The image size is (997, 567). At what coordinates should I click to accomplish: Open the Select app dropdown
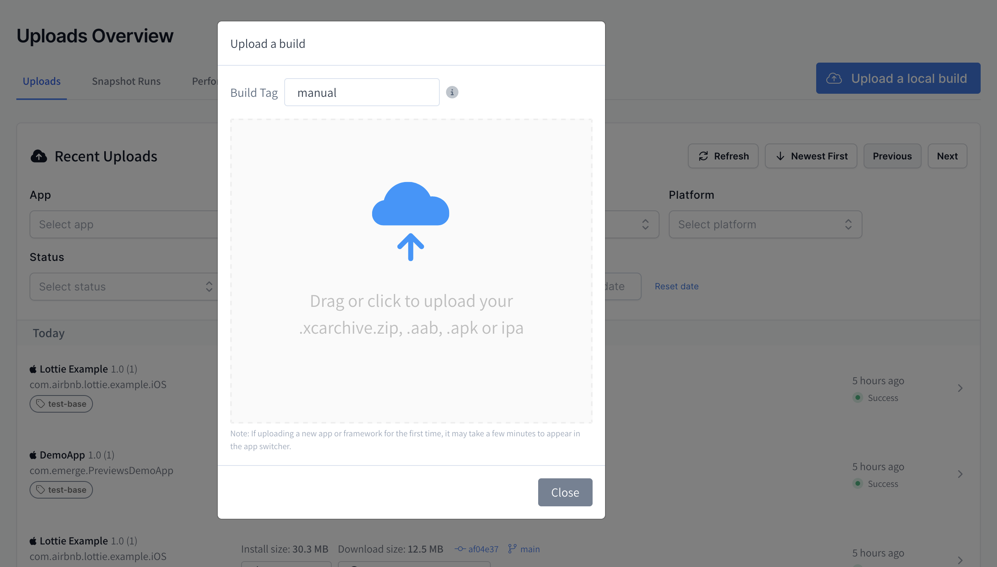[124, 224]
